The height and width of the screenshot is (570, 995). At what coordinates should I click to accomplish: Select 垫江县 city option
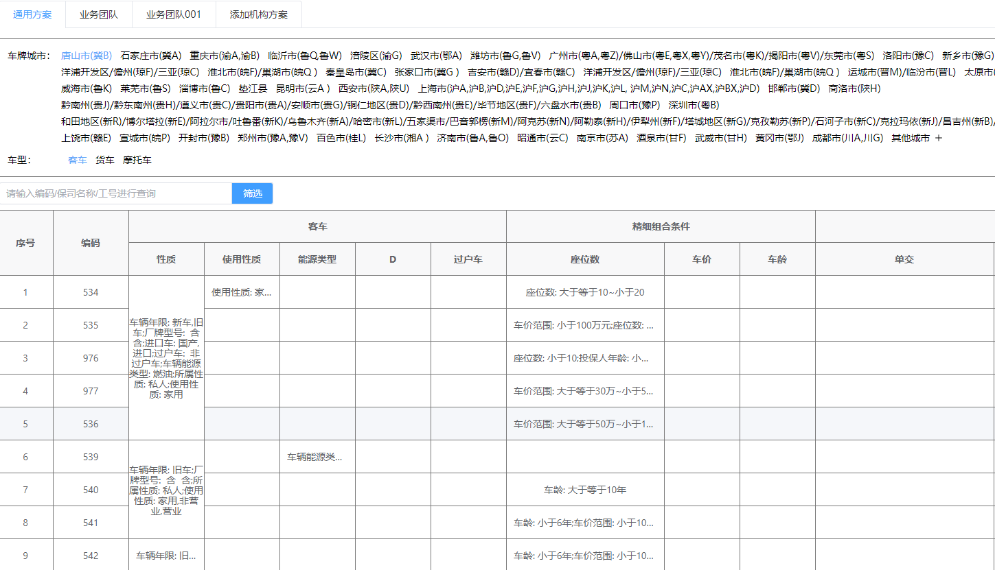pyautogui.click(x=253, y=88)
